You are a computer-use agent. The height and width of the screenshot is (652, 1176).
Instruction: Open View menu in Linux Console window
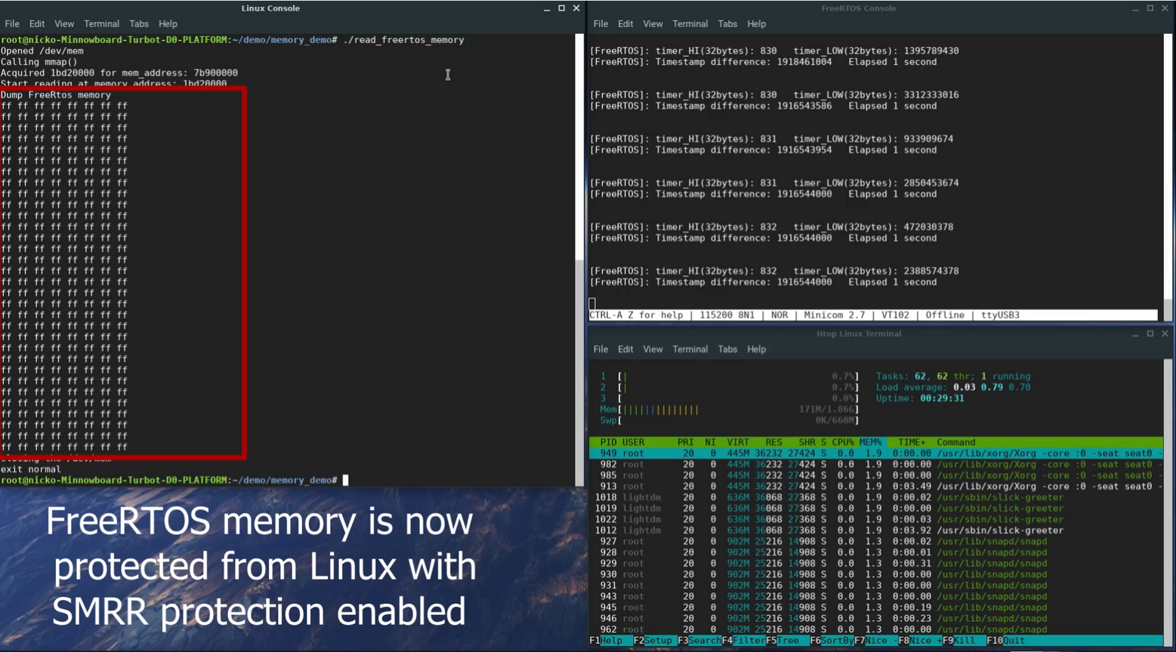pos(64,24)
